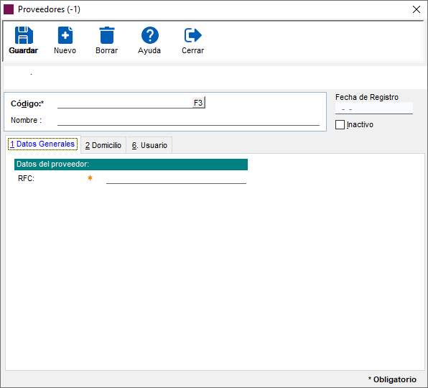Viewport: 428px width, 388px height.
Task: Exit the form using Cerrar arrow icon
Action: click(x=192, y=35)
